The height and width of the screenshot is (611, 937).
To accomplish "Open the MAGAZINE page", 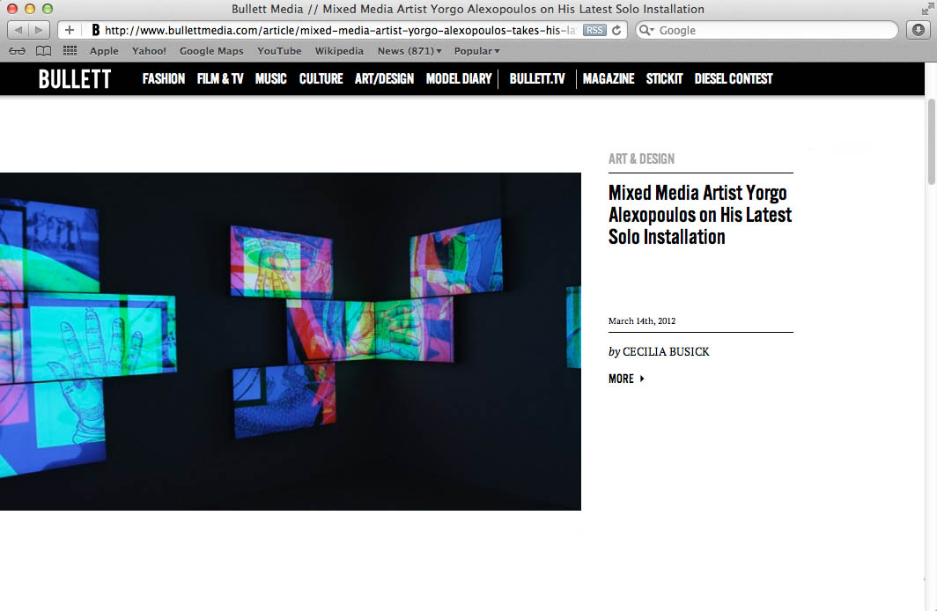I will [x=609, y=79].
